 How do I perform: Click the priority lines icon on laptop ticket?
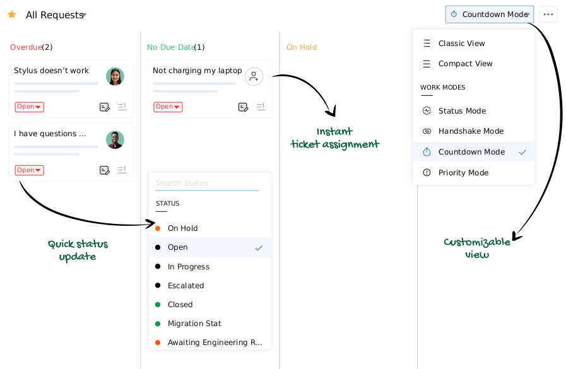[261, 107]
